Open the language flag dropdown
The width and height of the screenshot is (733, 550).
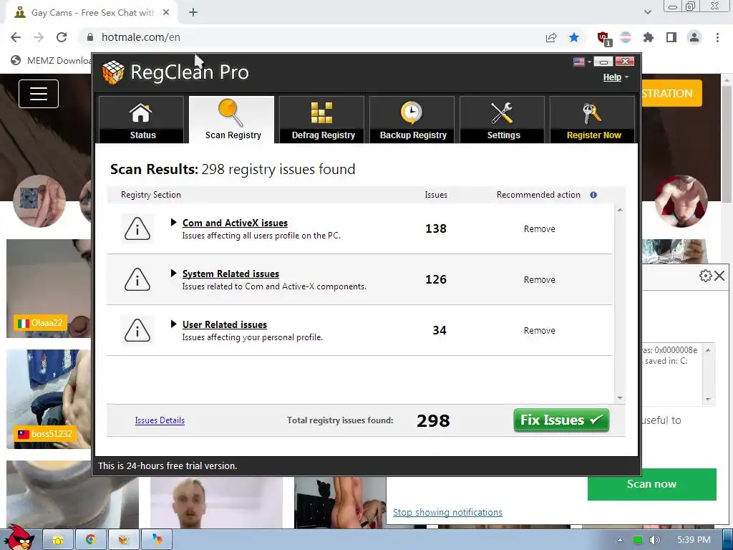tap(582, 62)
